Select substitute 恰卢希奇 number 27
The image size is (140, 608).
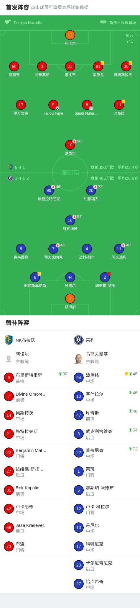pyautogui.click(x=105, y=584)
